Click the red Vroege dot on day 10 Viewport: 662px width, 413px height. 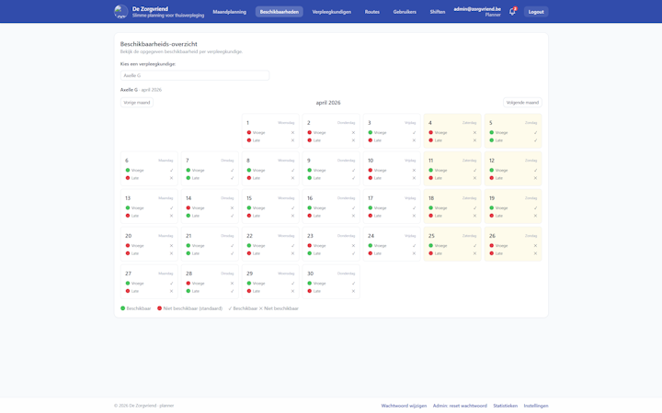point(371,171)
